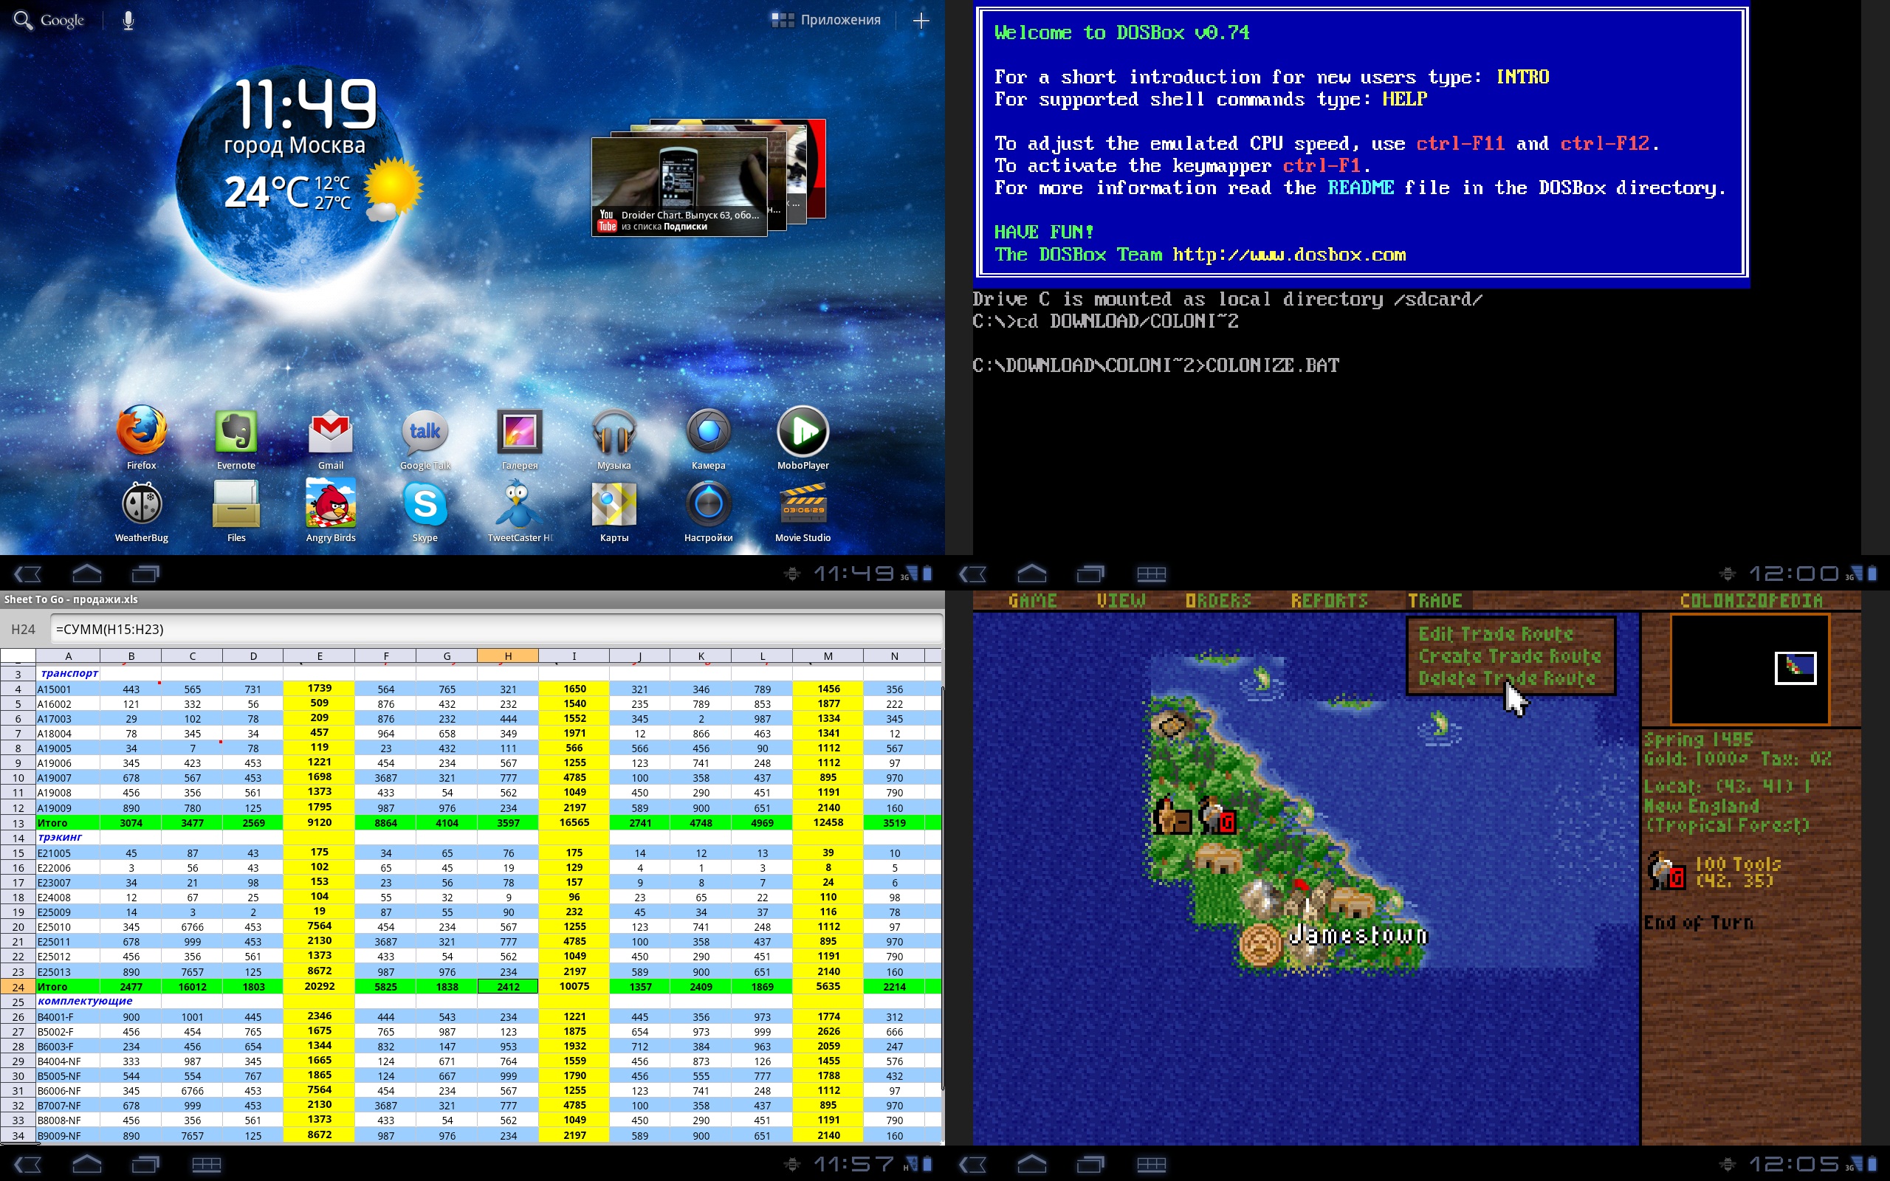Select row header 13 in spreadsheet
The image size is (1890, 1181).
[18, 822]
